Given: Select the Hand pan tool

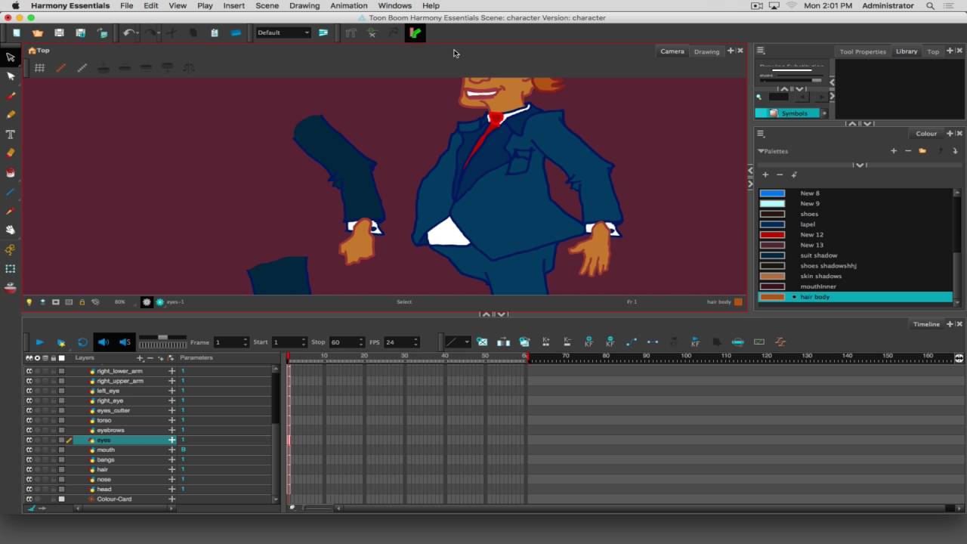Looking at the screenshot, I should tap(11, 230).
